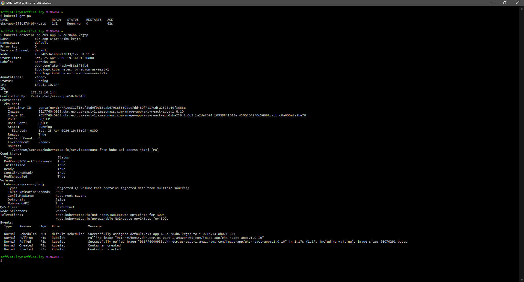The width and height of the screenshot is (524, 282).
Task: Click the 'Successfully pulled image' event message
Action: coord(248,242)
